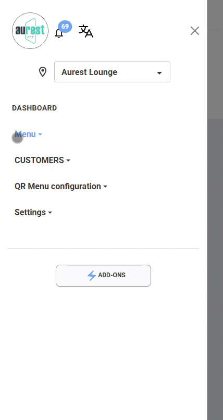The width and height of the screenshot is (223, 420).
Task: Expand the CUSTOMERS section
Action: pos(42,160)
